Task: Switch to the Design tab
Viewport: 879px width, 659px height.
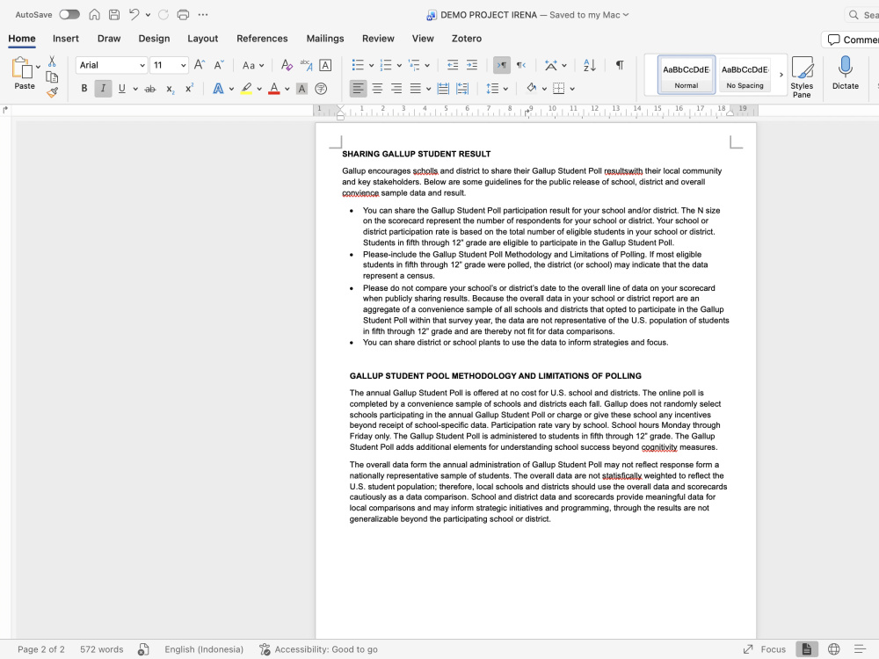Action: (154, 39)
